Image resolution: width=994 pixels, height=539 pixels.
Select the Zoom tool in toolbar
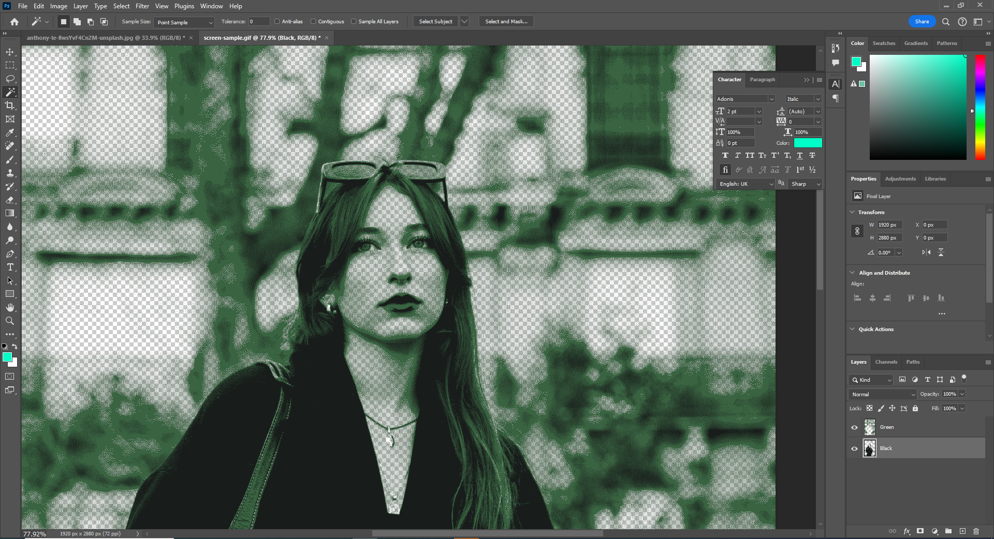tap(10, 321)
